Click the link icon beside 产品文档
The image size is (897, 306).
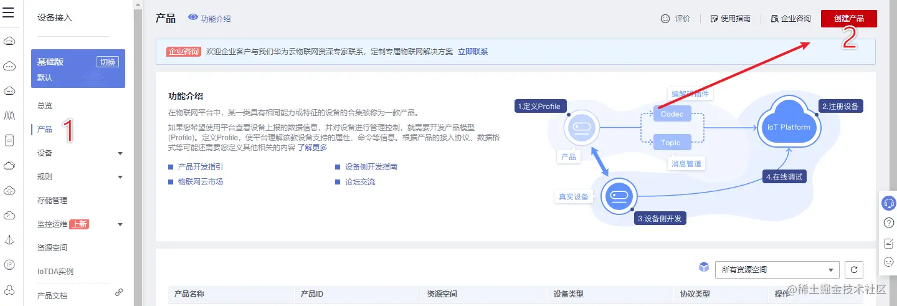[x=119, y=292]
